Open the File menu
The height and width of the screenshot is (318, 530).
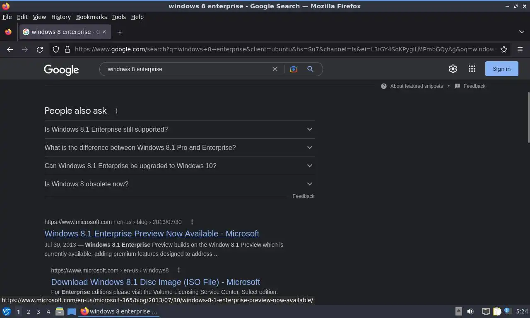tap(7, 17)
